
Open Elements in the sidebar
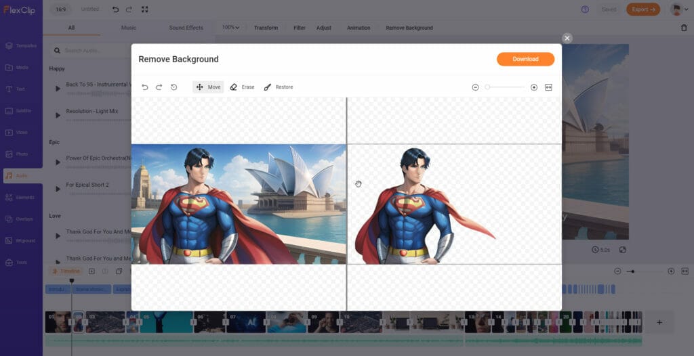(21, 197)
